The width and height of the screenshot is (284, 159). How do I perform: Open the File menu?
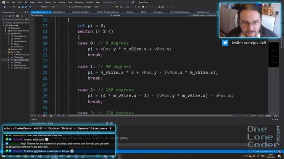tap(8, 2)
